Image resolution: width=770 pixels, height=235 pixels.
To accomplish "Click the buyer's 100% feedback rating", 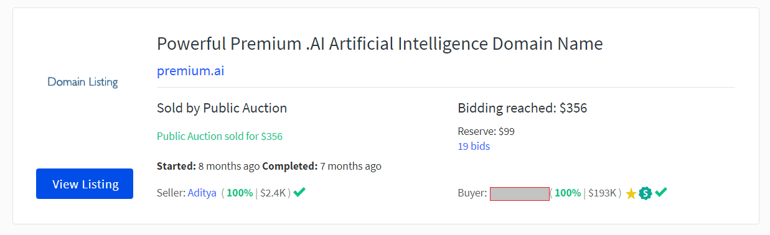I will point(568,193).
